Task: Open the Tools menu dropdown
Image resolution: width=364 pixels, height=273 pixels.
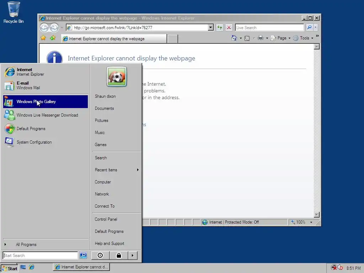Action: tap(304, 38)
